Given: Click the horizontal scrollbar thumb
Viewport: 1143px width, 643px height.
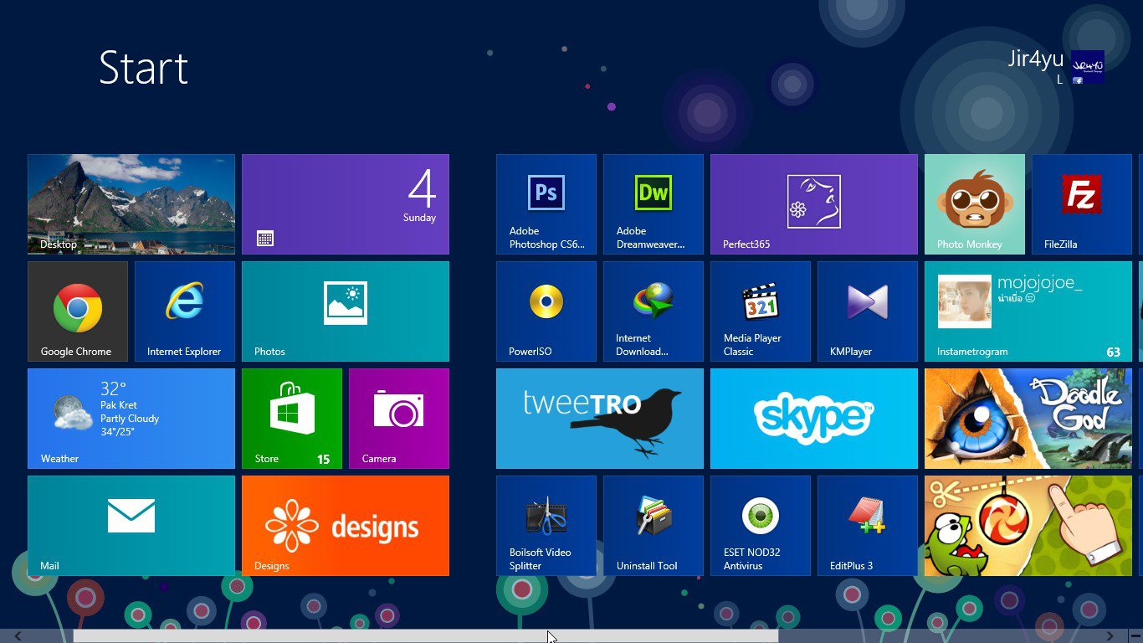Looking at the screenshot, I should point(426,636).
